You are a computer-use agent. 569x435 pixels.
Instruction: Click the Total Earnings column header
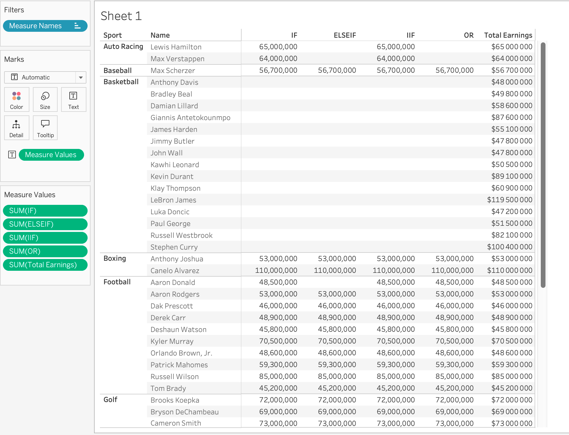(508, 35)
